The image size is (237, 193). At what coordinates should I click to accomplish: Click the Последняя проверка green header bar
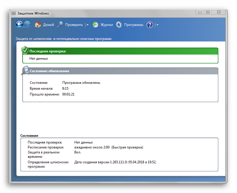[x=122, y=51]
